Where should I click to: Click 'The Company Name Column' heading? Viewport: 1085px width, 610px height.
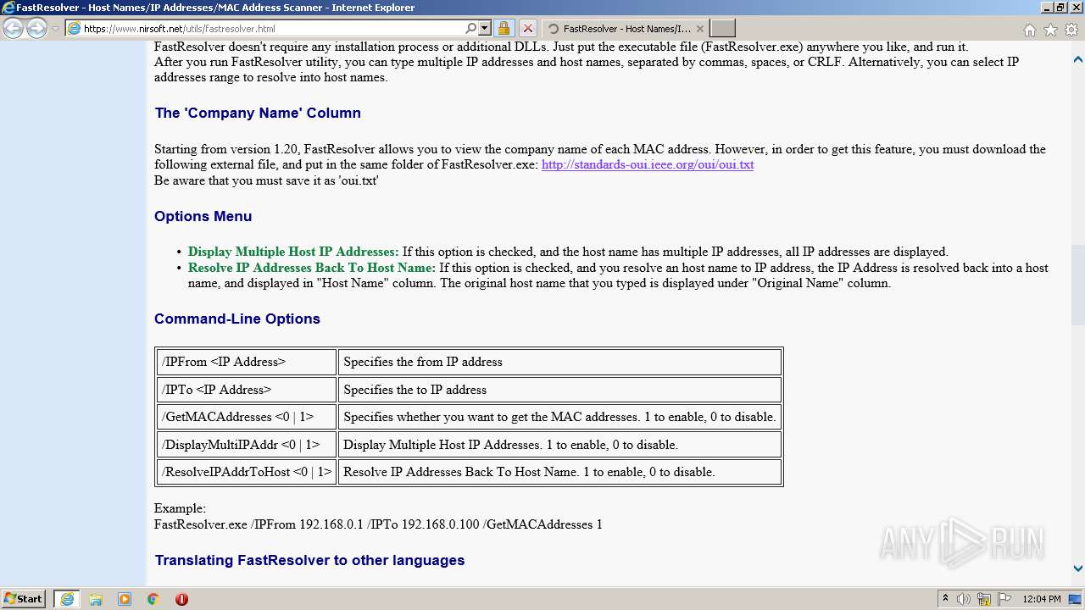point(258,113)
